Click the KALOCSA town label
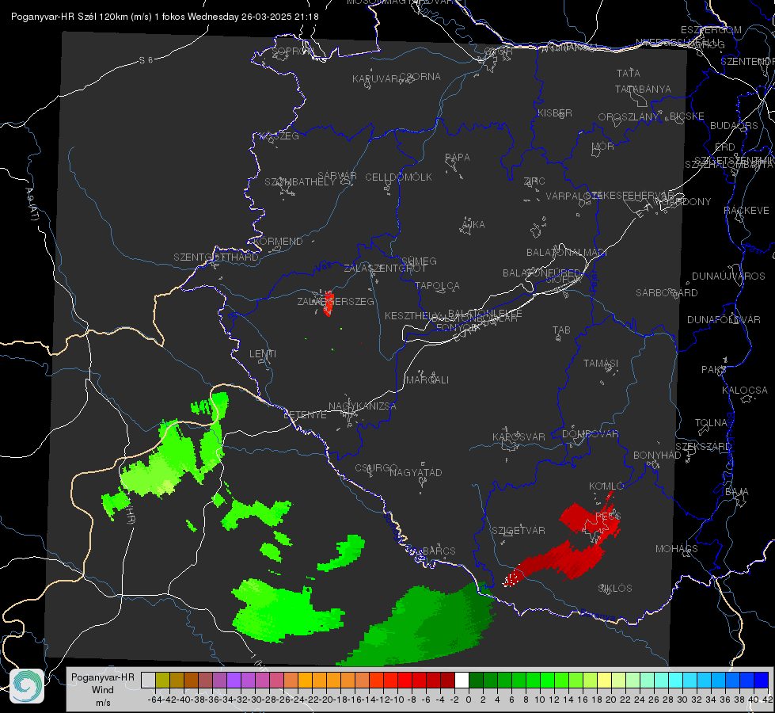The width and height of the screenshot is (775, 713). click(x=744, y=391)
